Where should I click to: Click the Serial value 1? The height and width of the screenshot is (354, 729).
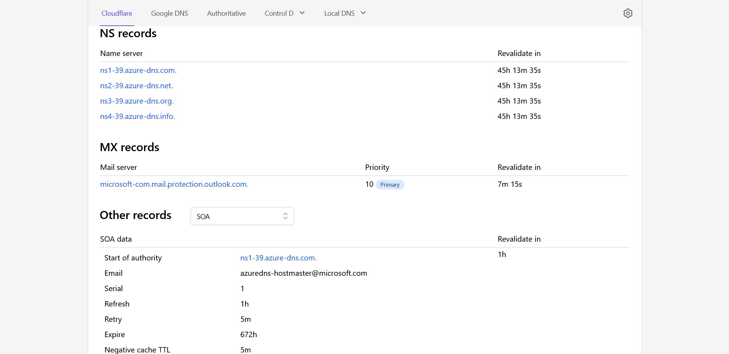(x=242, y=288)
